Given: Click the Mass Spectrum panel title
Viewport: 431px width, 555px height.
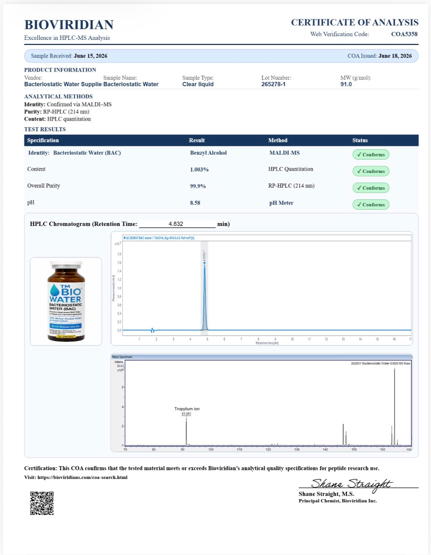Looking at the screenshot, I should click(122, 357).
